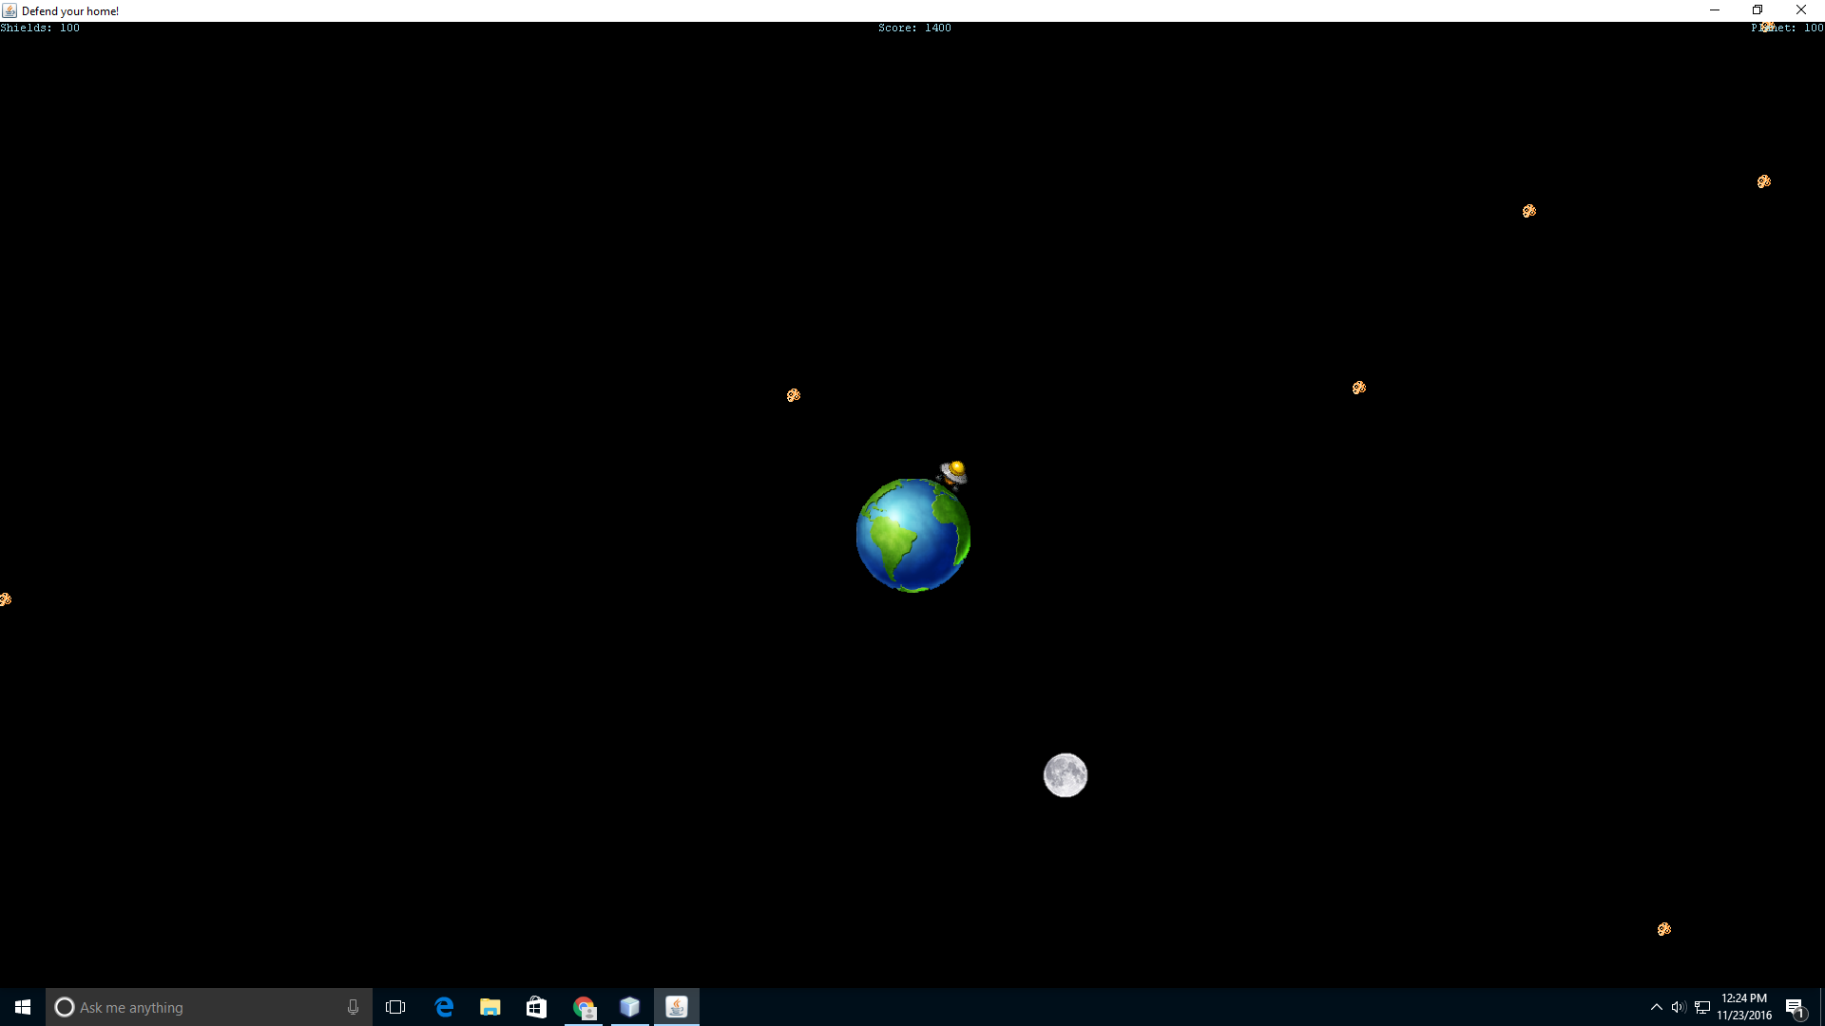Open File Explorer from the taskbar
Image resolution: width=1825 pixels, height=1026 pixels.
pos(490,1007)
